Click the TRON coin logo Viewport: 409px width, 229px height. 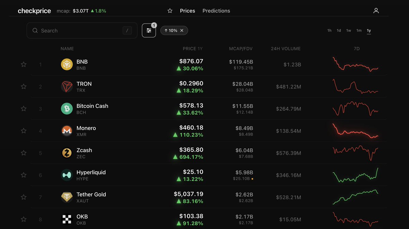(x=66, y=86)
